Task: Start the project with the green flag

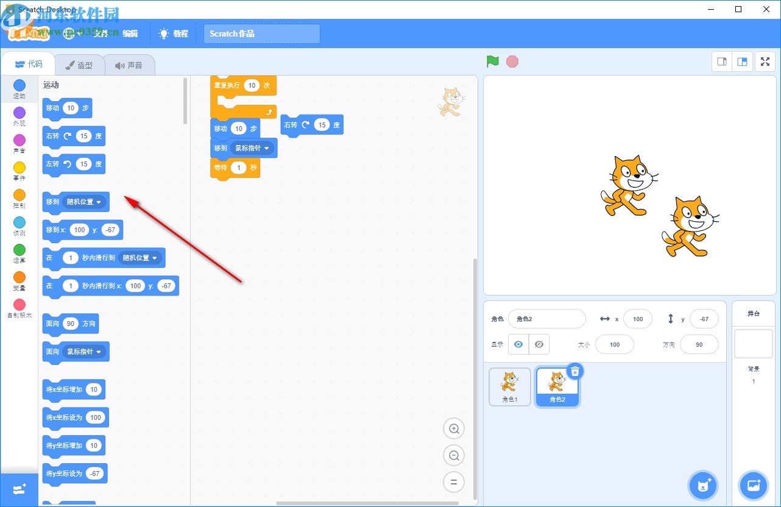Action: click(x=492, y=61)
